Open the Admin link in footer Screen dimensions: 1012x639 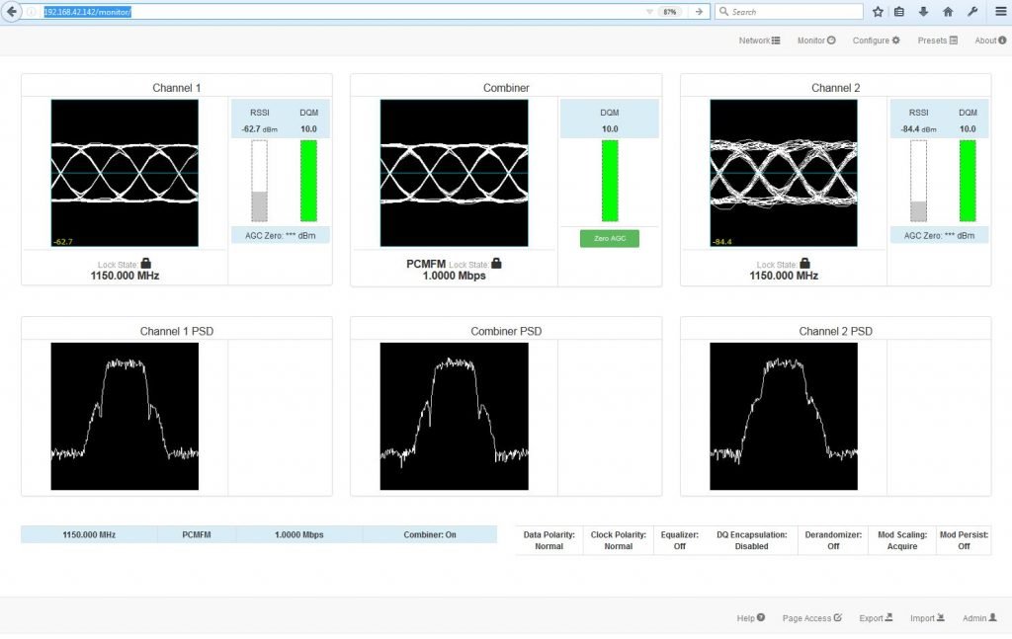[979, 617]
